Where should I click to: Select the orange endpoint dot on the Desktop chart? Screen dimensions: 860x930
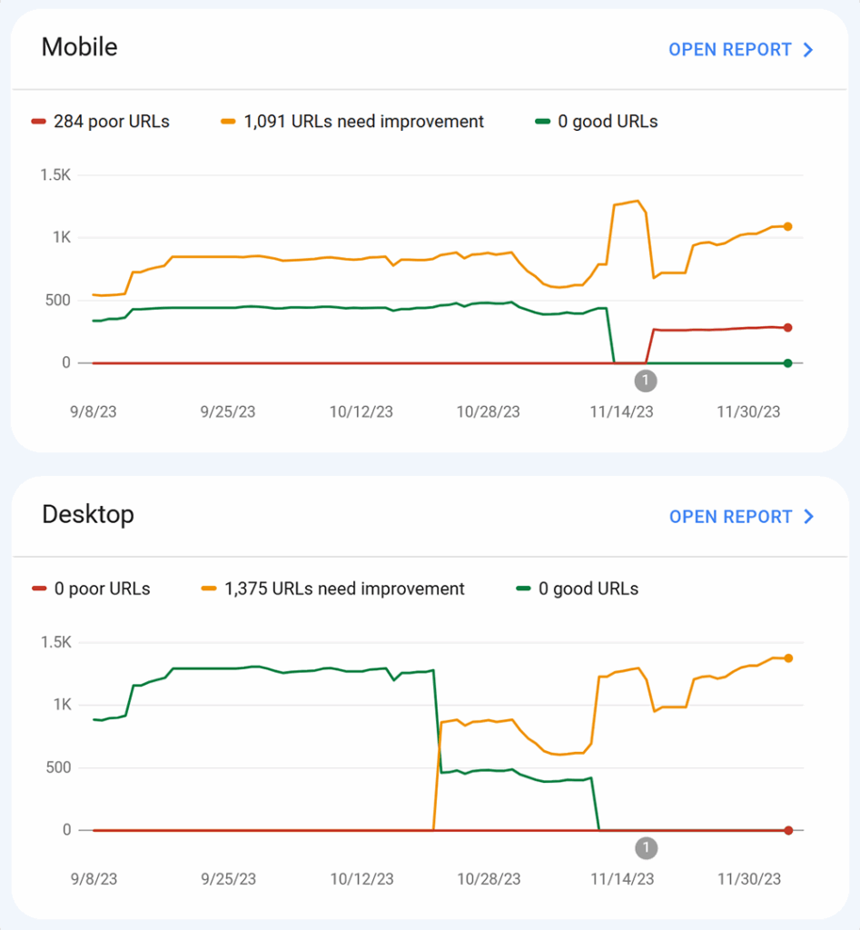point(787,660)
